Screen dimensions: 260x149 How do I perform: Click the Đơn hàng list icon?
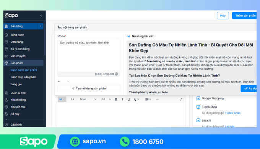[6, 42]
